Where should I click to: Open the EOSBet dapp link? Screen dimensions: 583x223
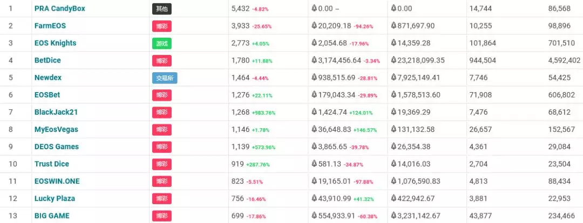pos(47,95)
